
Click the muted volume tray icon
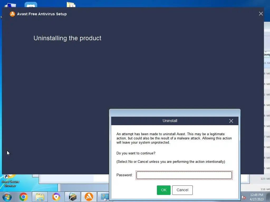tap(243, 197)
